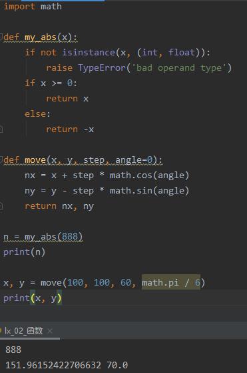Click the '888' output line in console
The width and height of the screenshot is (247, 373).
[13, 350]
